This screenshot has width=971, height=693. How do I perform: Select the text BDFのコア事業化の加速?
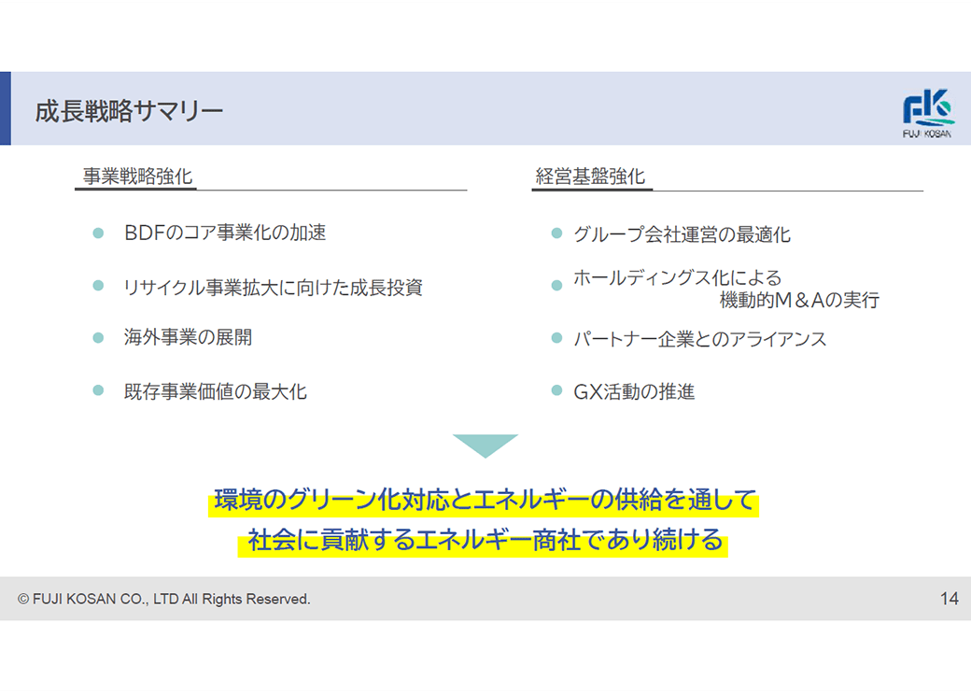pos(225,233)
